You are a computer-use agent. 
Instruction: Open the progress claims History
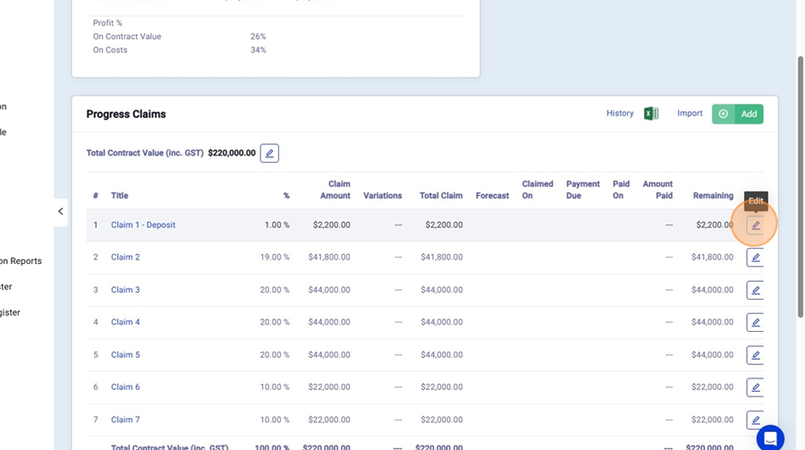619,114
